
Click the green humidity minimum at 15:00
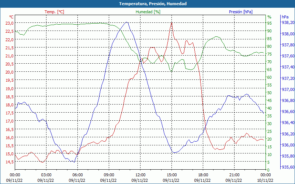(171, 71)
